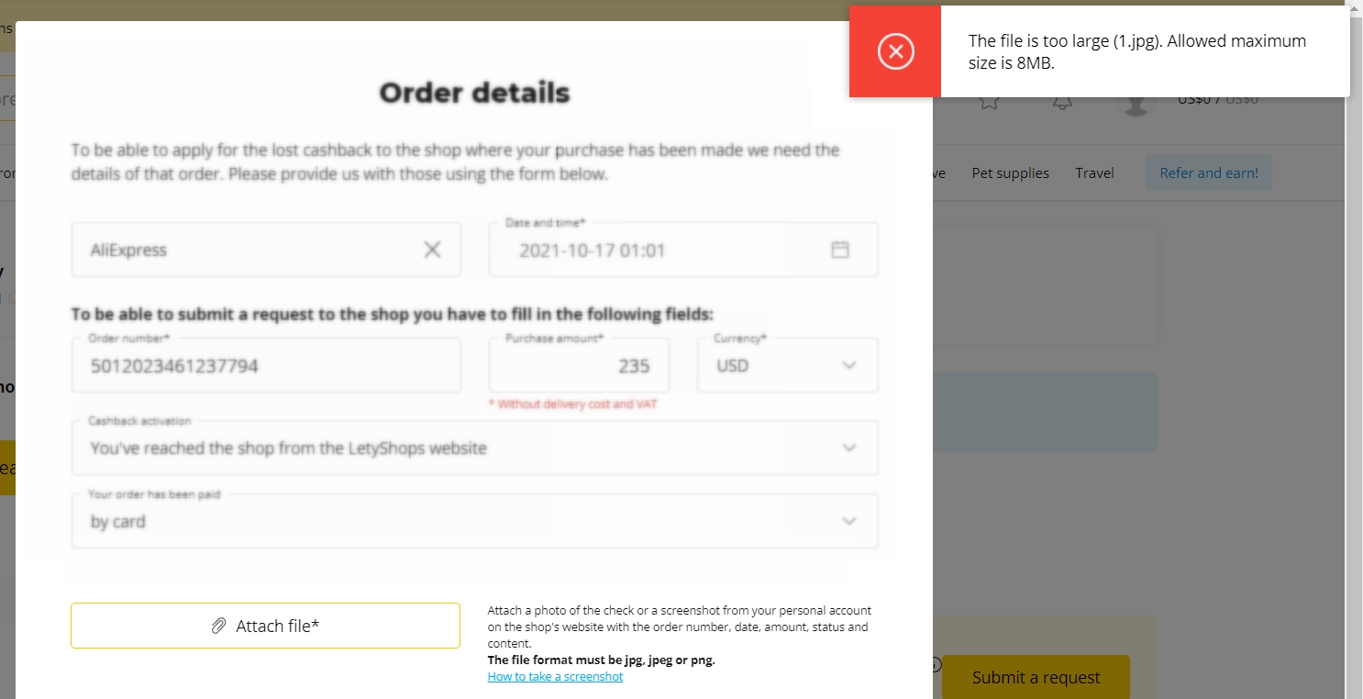The width and height of the screenshot is (1363, 699).
Task: Click the Date and time field
Action: tap(683, 250)
